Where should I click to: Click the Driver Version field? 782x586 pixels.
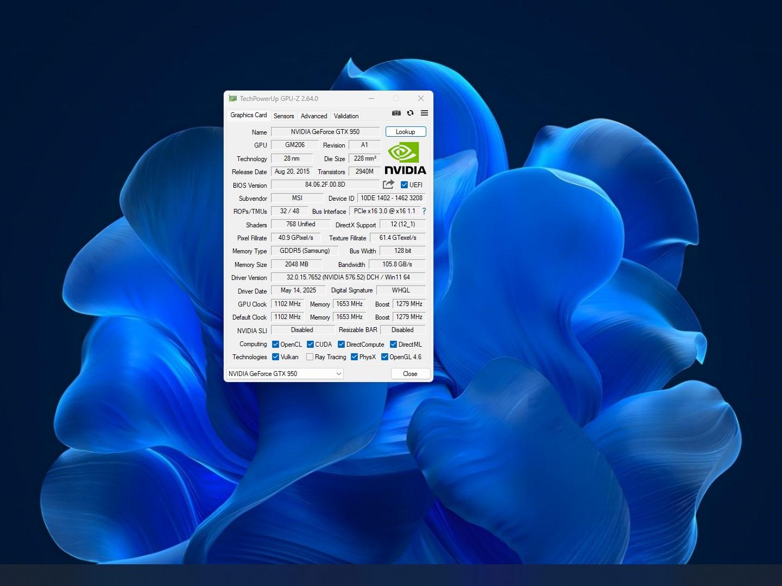click(348, 277)
